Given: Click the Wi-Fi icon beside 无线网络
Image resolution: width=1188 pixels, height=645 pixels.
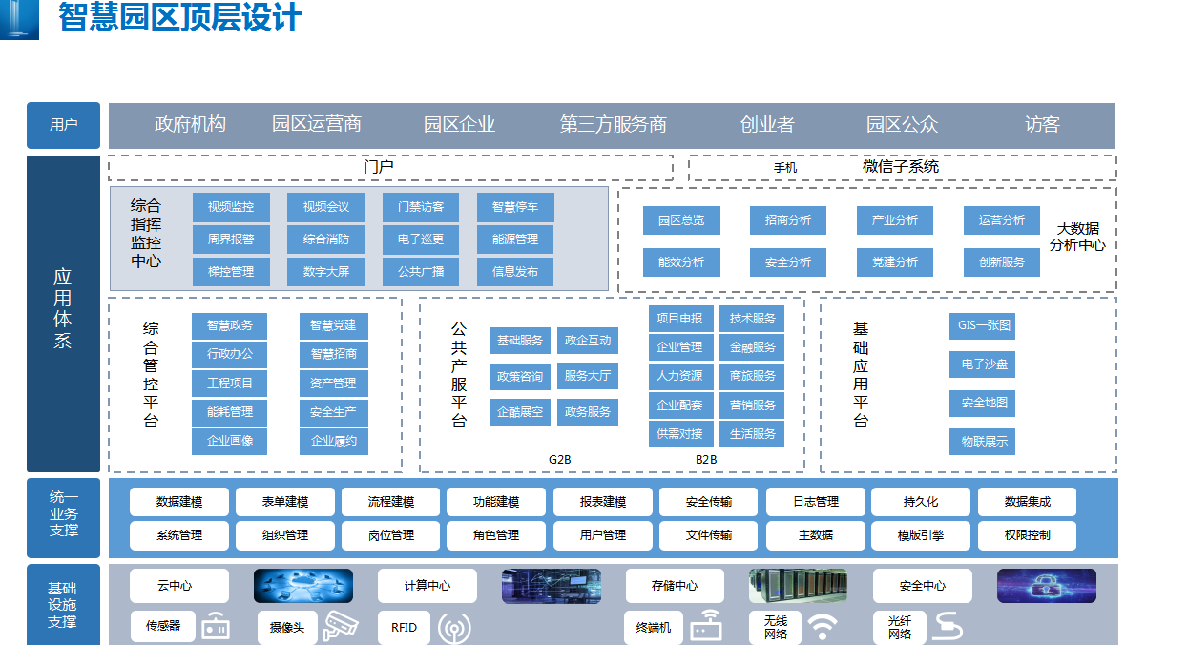Looking at the screenshot, I should (x=823, y=627).
